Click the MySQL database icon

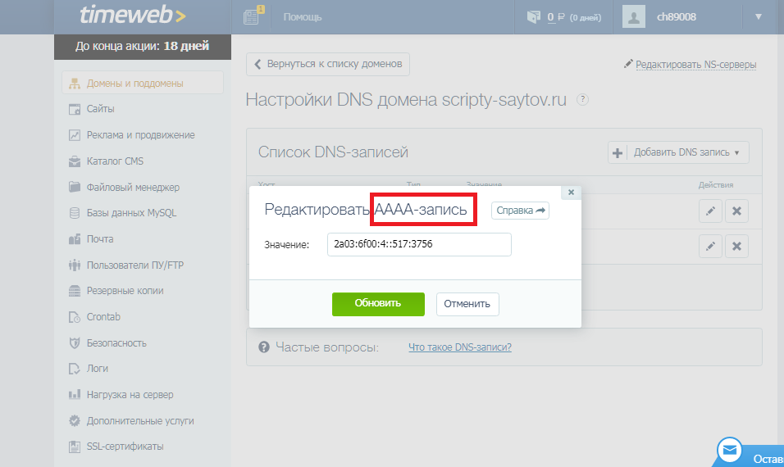pos(75,213)
